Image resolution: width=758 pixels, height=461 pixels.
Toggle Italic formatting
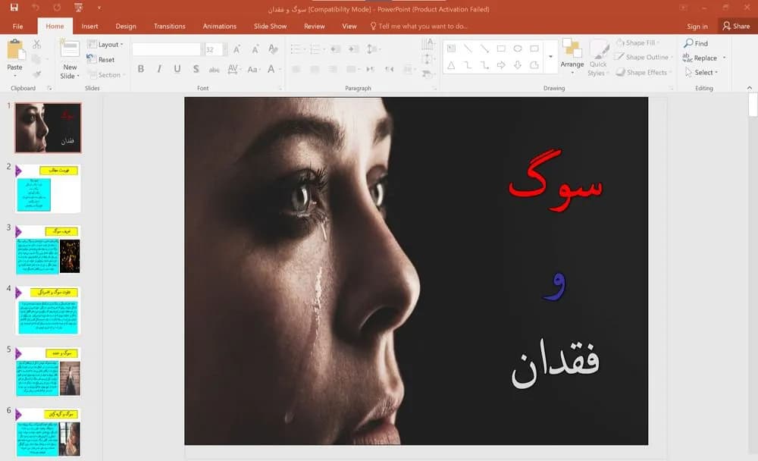[159, 69]
